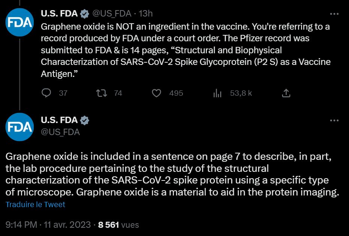Screen dimensions: 349x236
Task: Click the "Traduire le Tweet" link
Action: [35, 204]
